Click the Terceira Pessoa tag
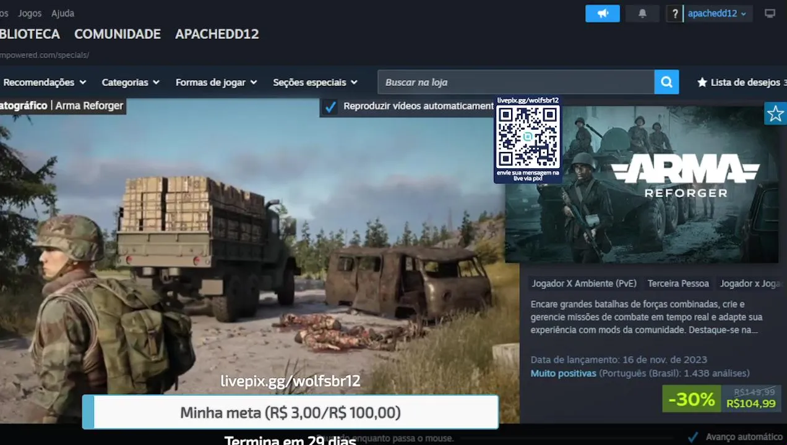Viewport: 787px width, 445px height. pos(678,284)
